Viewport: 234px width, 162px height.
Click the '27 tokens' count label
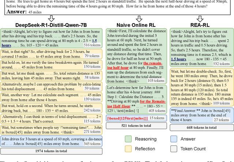221,120
